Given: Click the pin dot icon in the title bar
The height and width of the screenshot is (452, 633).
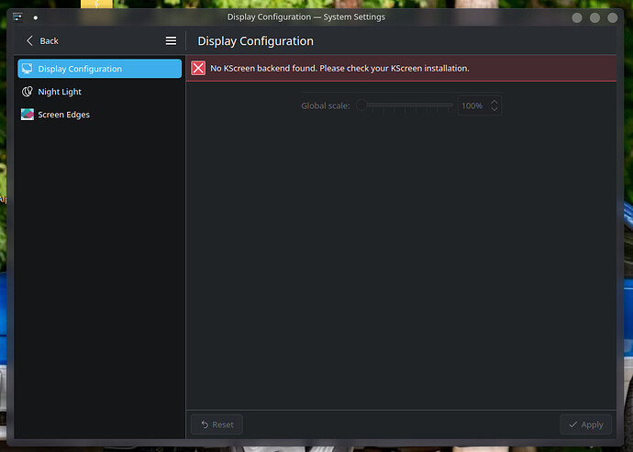Looking at the screenshot, I should click(x=36, y=17).
